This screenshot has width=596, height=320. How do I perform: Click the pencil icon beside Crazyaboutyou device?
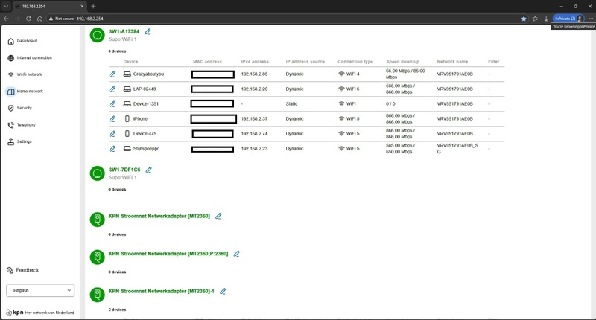pos(112,74)
